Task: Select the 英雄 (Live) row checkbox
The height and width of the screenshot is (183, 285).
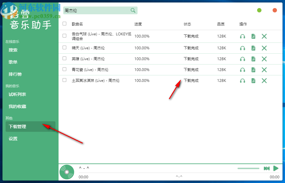Action: [x=64, y=58]
